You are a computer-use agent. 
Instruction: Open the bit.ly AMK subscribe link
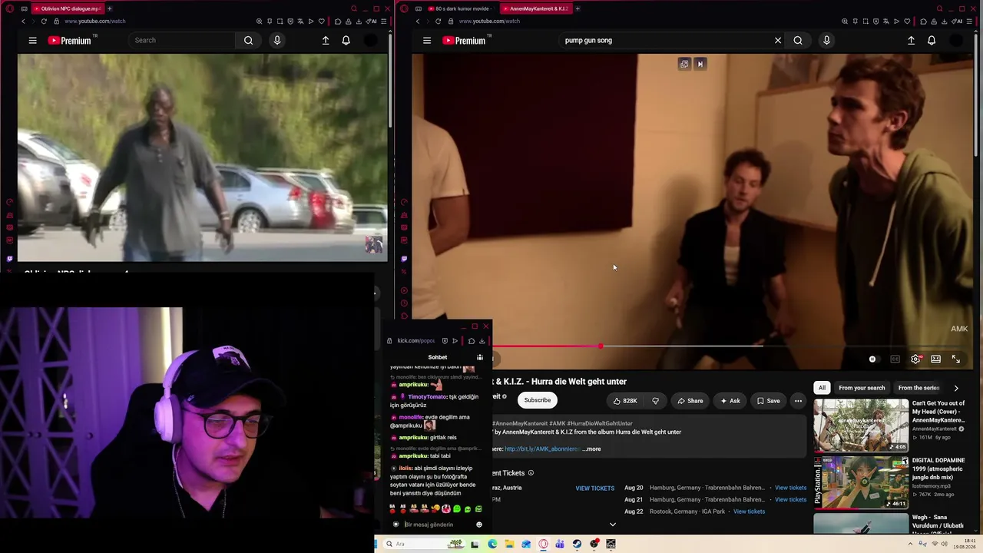tap(542, 449)
